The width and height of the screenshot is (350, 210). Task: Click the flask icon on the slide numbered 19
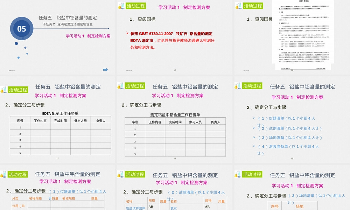(238, 85)
